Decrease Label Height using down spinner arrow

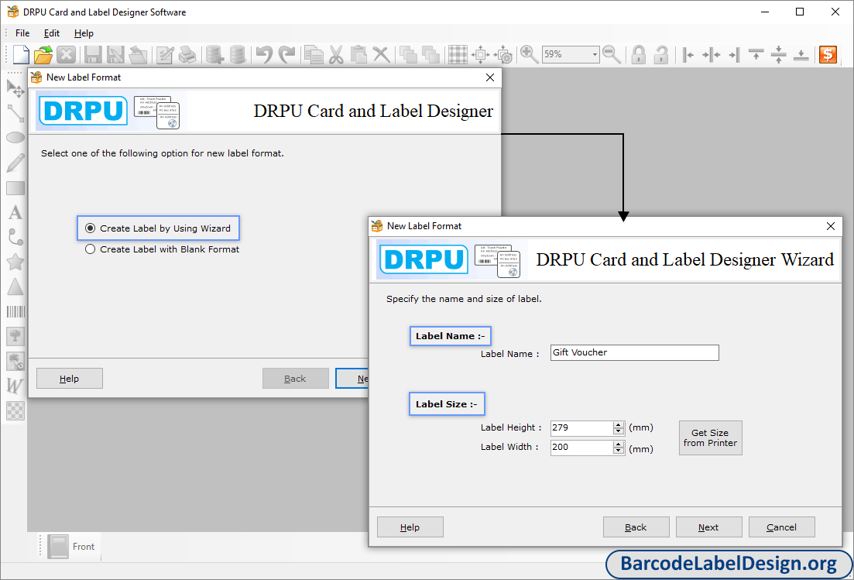click(618, 431)
